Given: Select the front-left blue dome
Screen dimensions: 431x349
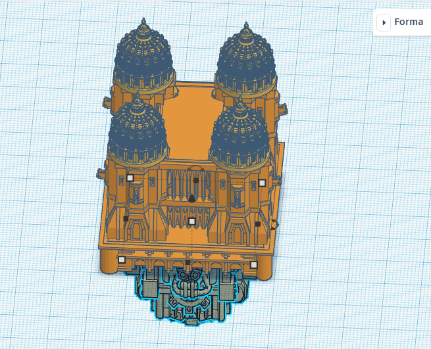Looking at the screenshot, I should tap(137, 135).
